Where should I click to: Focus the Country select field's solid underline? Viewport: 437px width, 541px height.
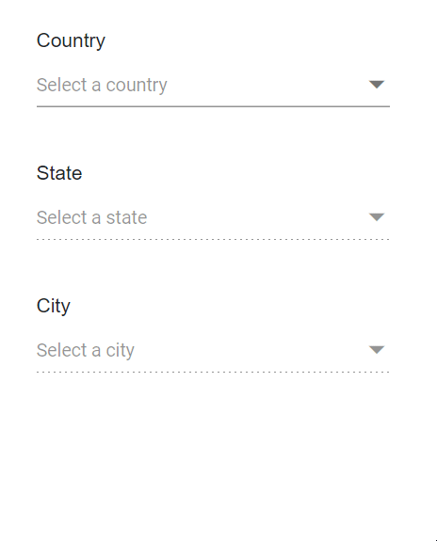coord(213,106)
